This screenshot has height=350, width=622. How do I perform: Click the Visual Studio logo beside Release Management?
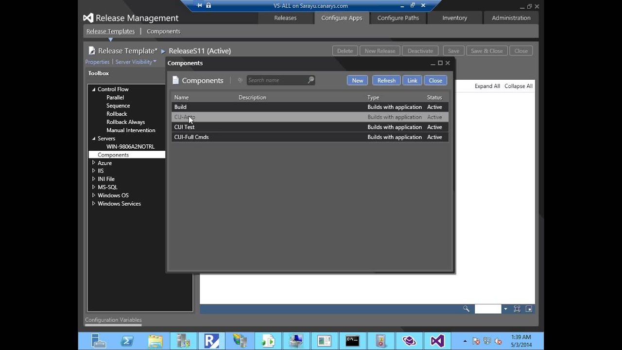coord(88,18)
